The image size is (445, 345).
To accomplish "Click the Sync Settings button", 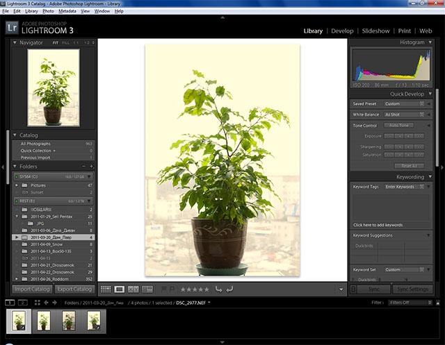I will (412, 289).
